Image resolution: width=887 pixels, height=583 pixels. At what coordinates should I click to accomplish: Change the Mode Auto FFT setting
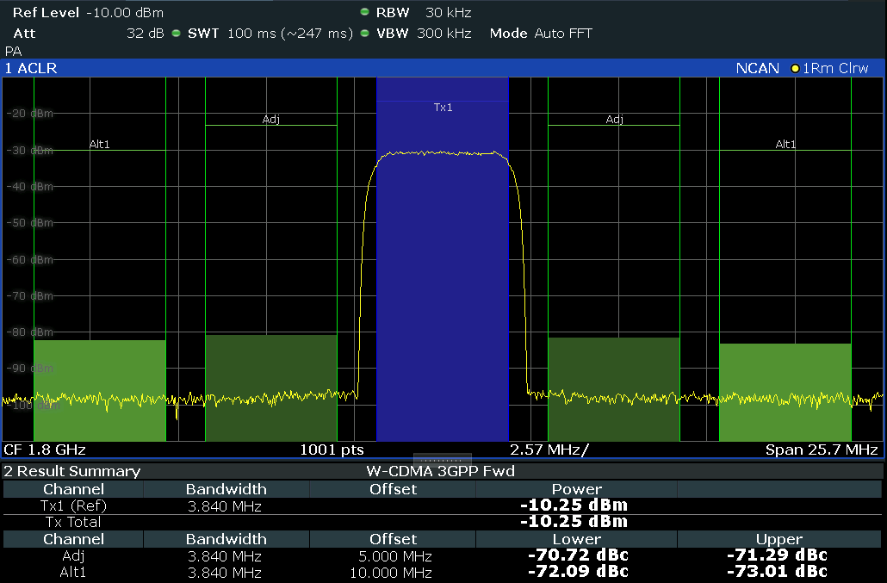pos(540,34)
